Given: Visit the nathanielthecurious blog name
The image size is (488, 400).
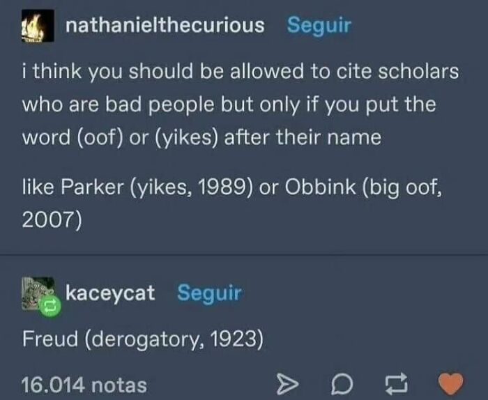Looking at the screenshot, I should click(x=165, y=25).
